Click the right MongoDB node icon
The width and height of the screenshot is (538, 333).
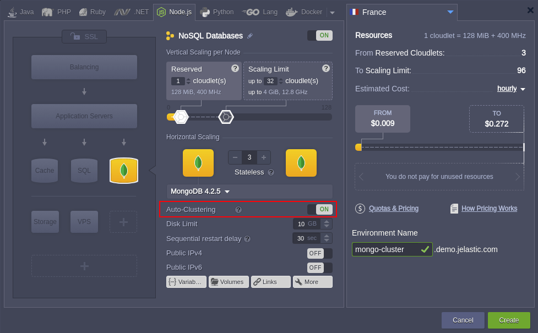point(301,163)
